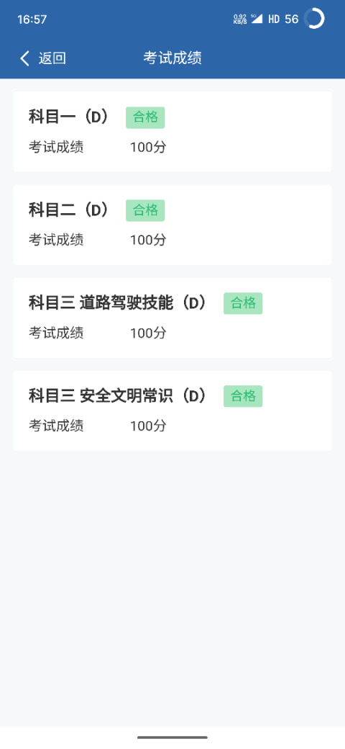
Task: Tap the 5G signal strength icon
Action: coord(257,19)
